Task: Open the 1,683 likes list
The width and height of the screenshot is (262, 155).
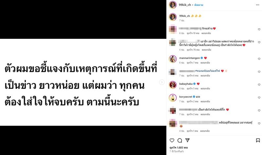Action: (178, 147)
